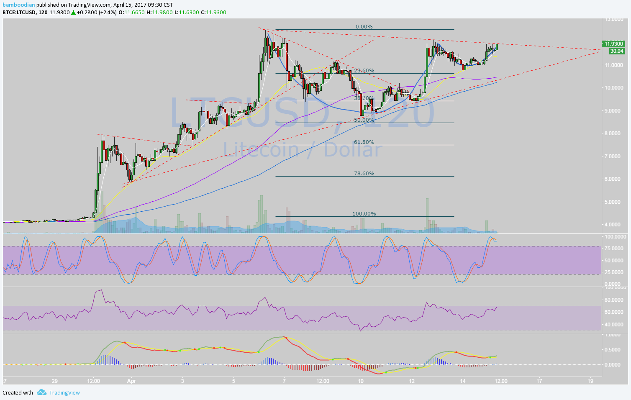Click the 14 date on the time axis
The width and height of the screenshot is (631, 400).
[x=463, y=381]
